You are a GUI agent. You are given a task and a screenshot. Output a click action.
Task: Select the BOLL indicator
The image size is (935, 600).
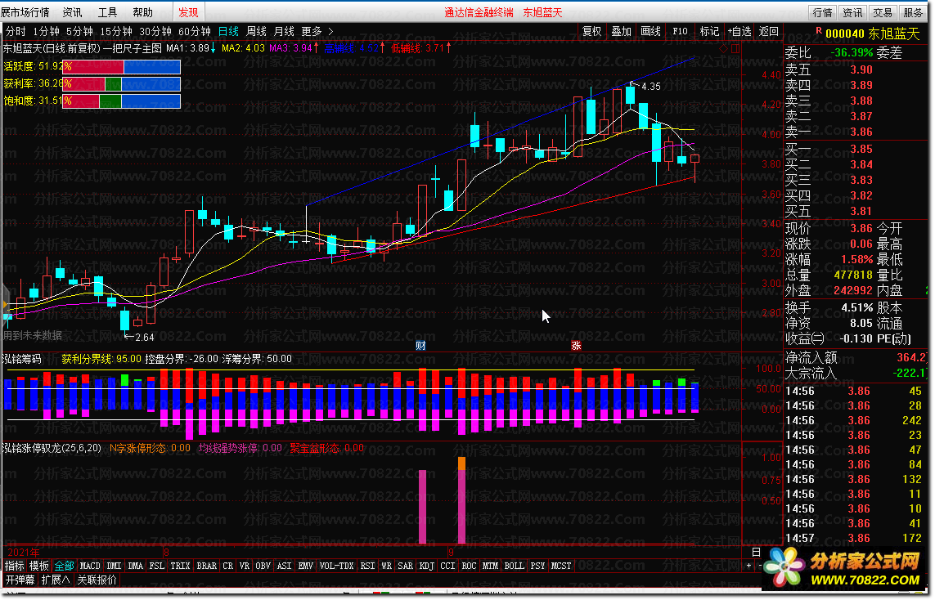514,566
